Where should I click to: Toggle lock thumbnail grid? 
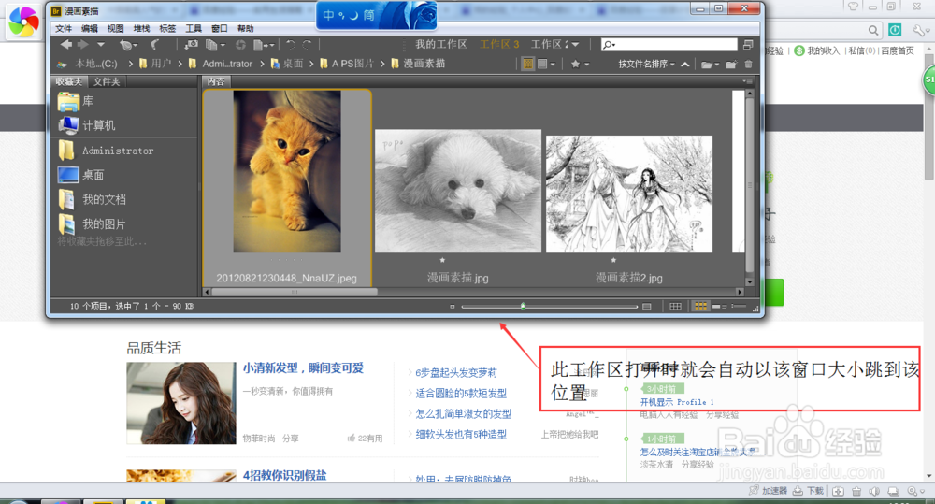point(675,307)
